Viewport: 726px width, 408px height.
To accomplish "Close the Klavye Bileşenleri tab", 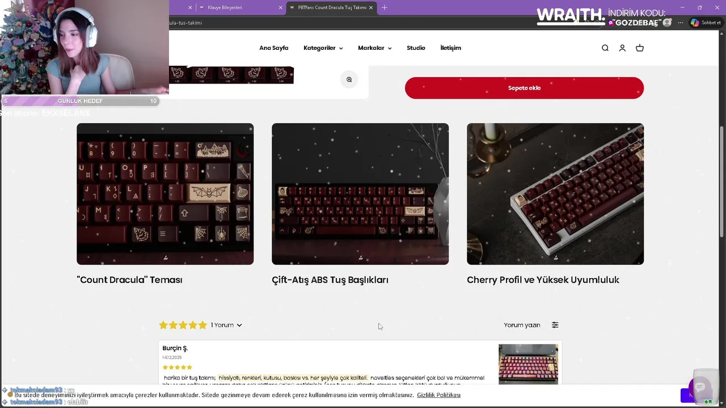I will 280,7.
